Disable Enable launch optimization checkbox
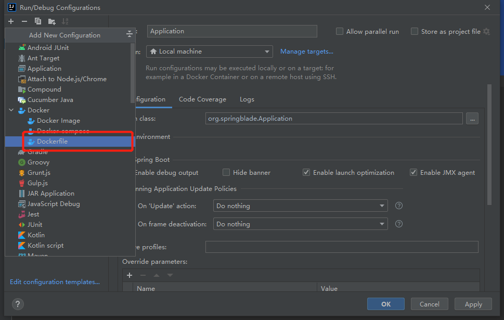The image size is (504, 320). click(x=306, y=173)
